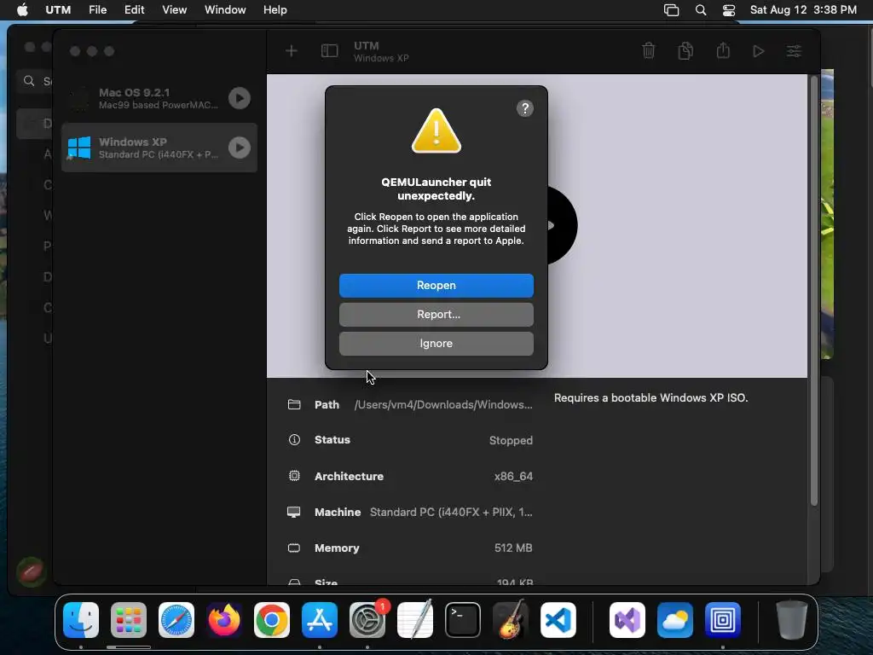
Task: Select Windows XP entry in VM list
Action: point(159,148)
